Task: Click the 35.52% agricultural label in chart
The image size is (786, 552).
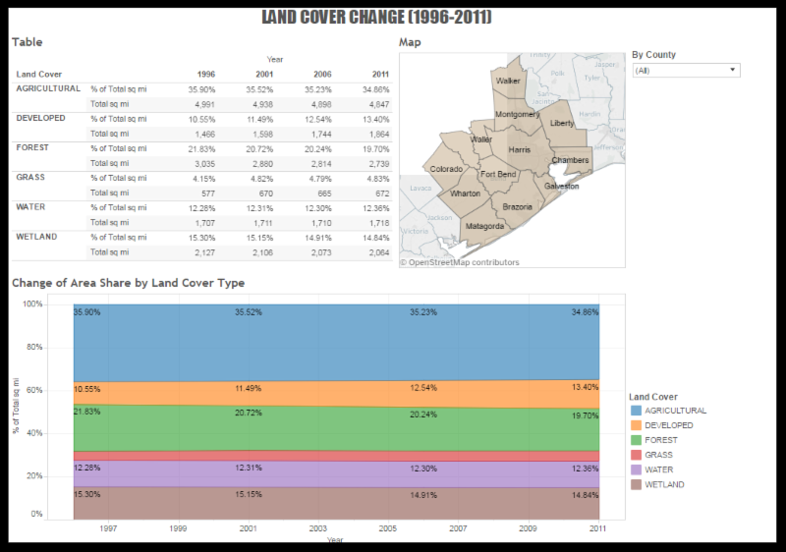Action: click(249, 312)
